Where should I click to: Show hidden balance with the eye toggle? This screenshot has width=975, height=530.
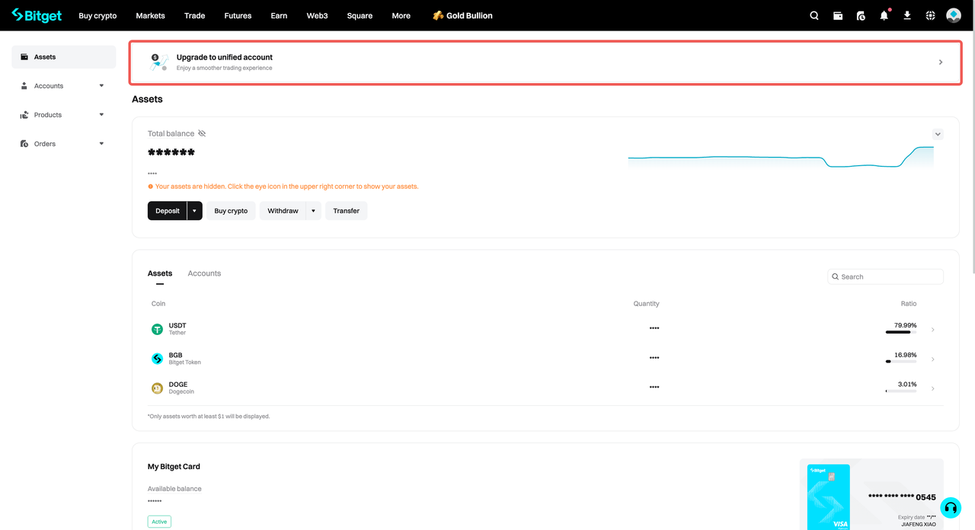point(201,133)
